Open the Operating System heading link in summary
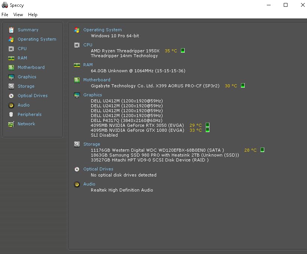 102,30
